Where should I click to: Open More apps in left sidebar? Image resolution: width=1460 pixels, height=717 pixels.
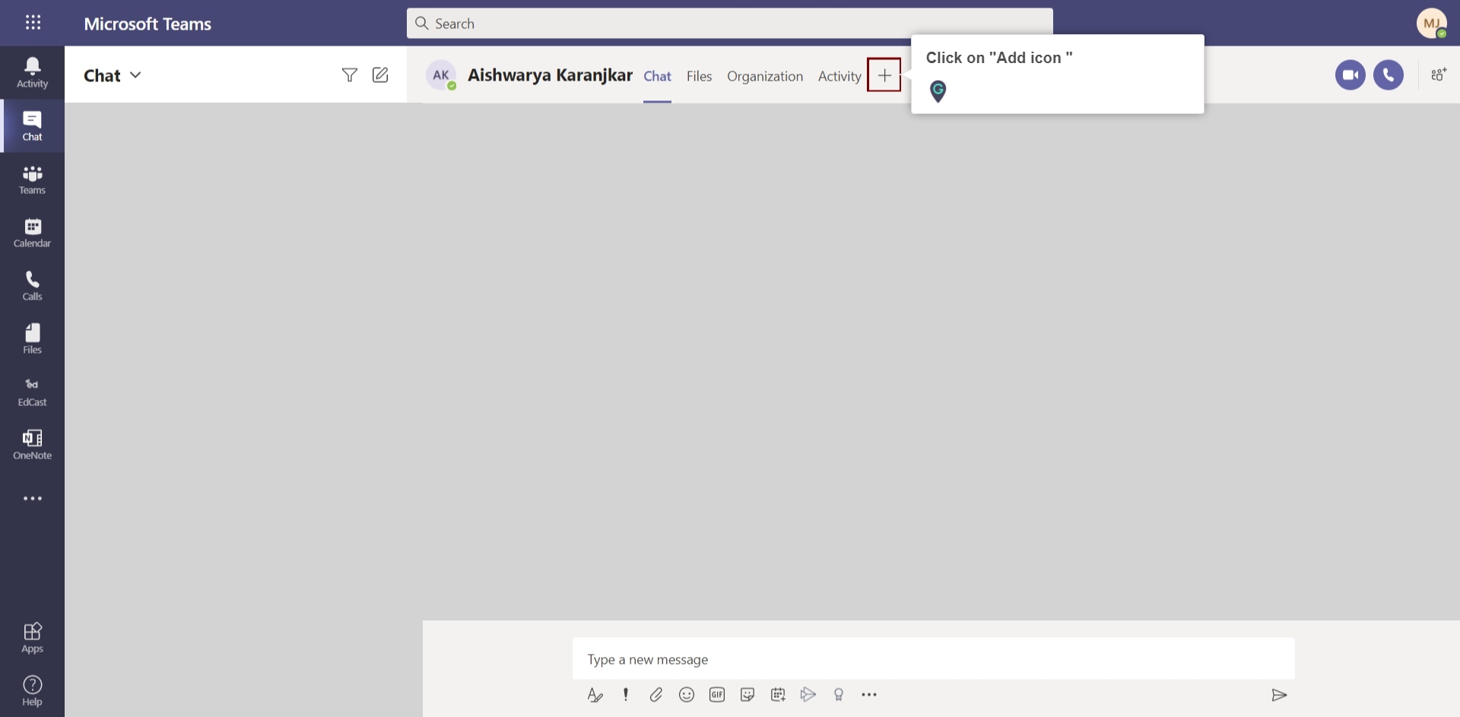[32, 498]
